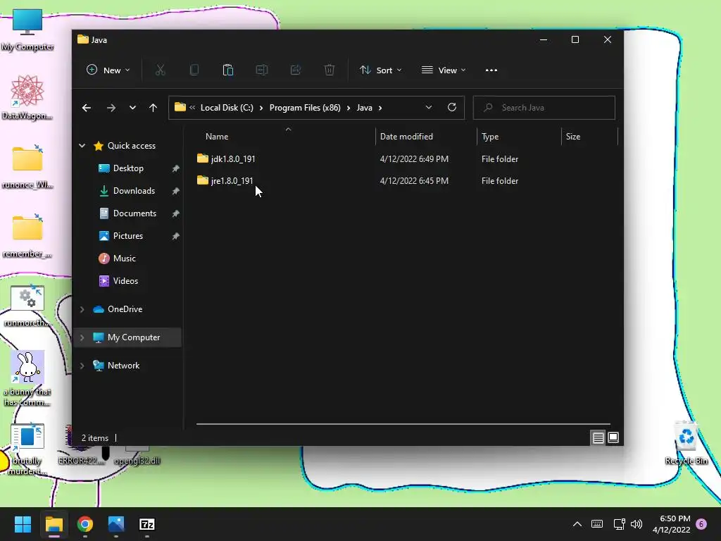
Task: Sort by the Name column header
Action: [287, 136]
